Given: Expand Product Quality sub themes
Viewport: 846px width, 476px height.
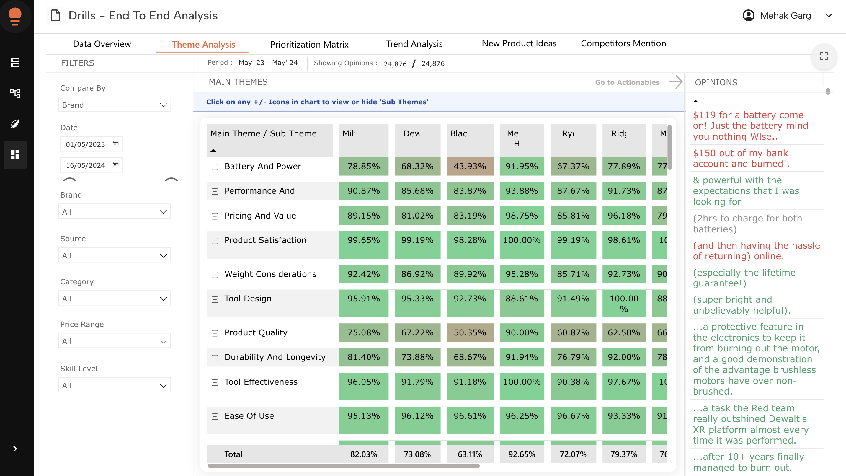Looking at the screenshot, I should point(215,333).
